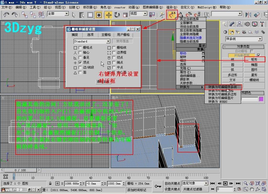Click the 矩形 (Rectangle) shape button
This screenshot has width=268, height=194.
click(x=254, y=60)
